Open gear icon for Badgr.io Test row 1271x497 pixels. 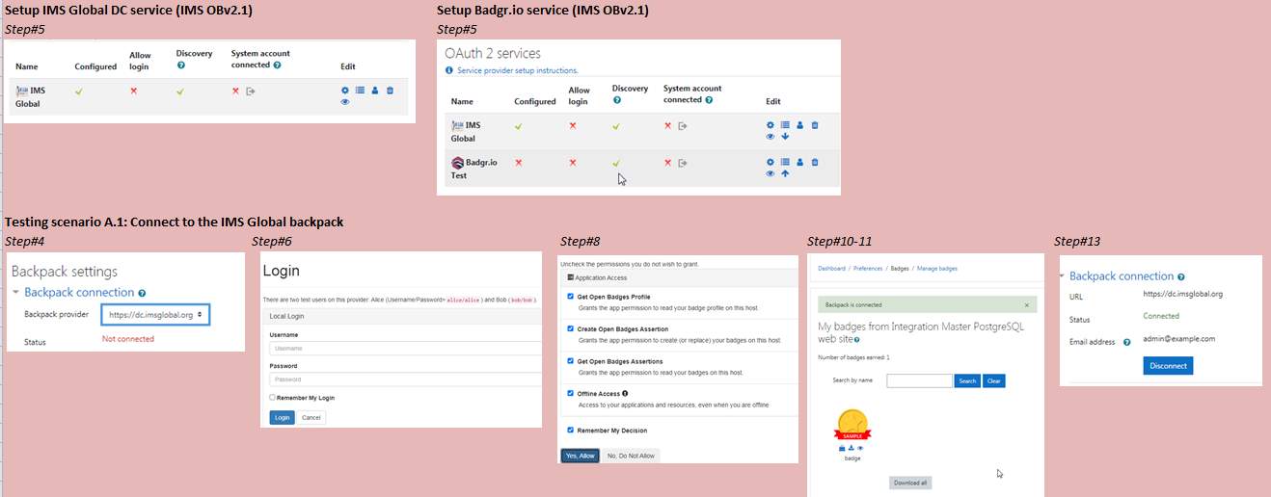click(771, 162)
